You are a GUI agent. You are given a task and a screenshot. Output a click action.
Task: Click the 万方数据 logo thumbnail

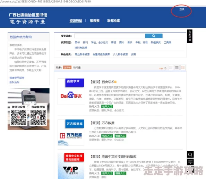pos(71,133)
